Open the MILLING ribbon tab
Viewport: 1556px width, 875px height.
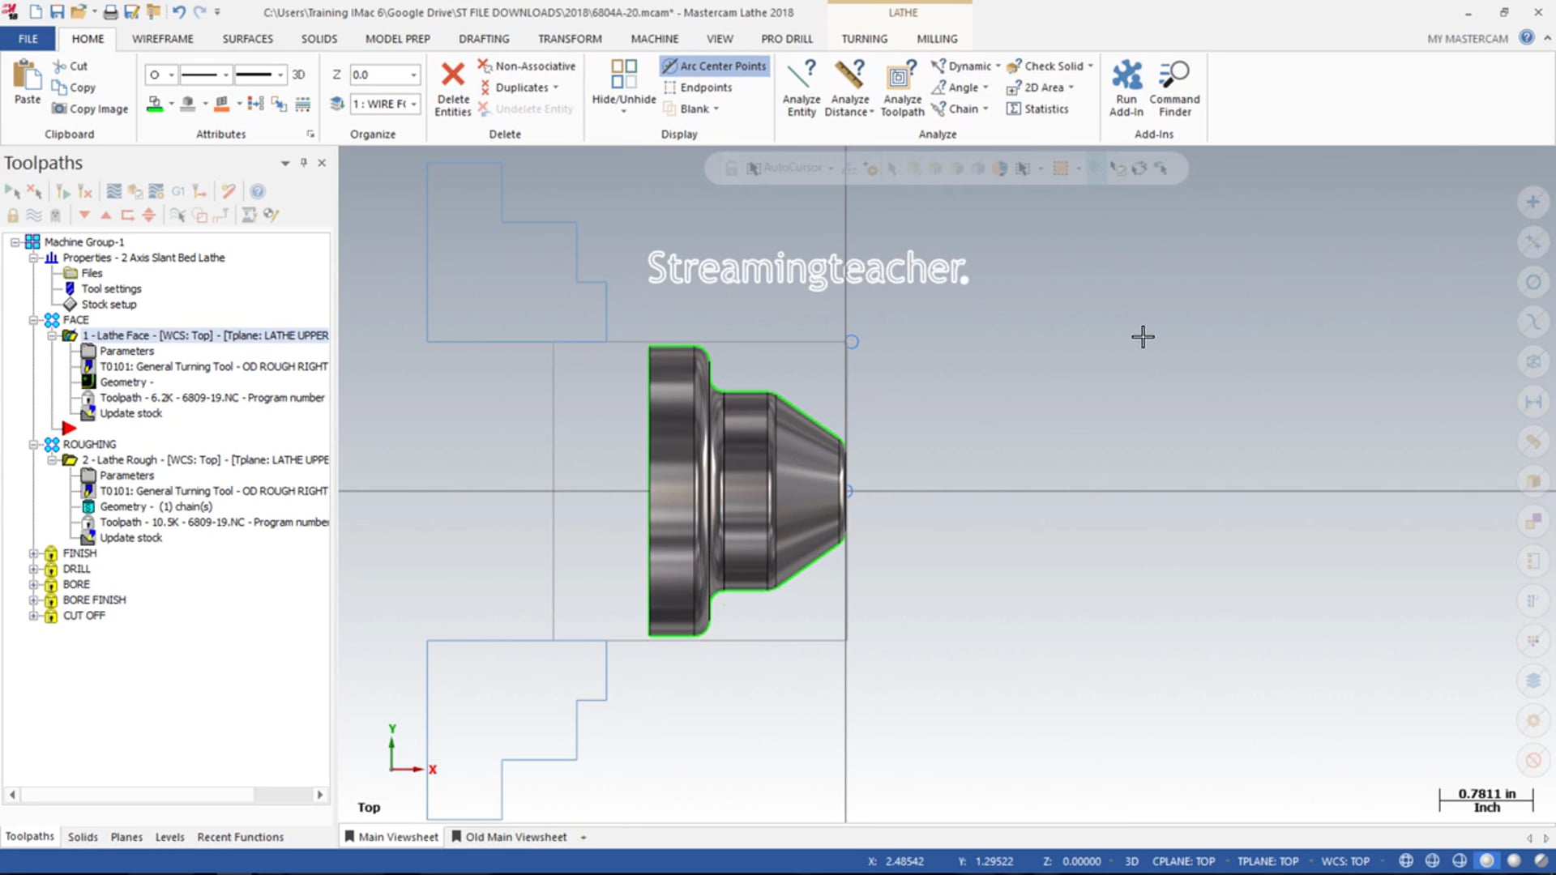936,38
